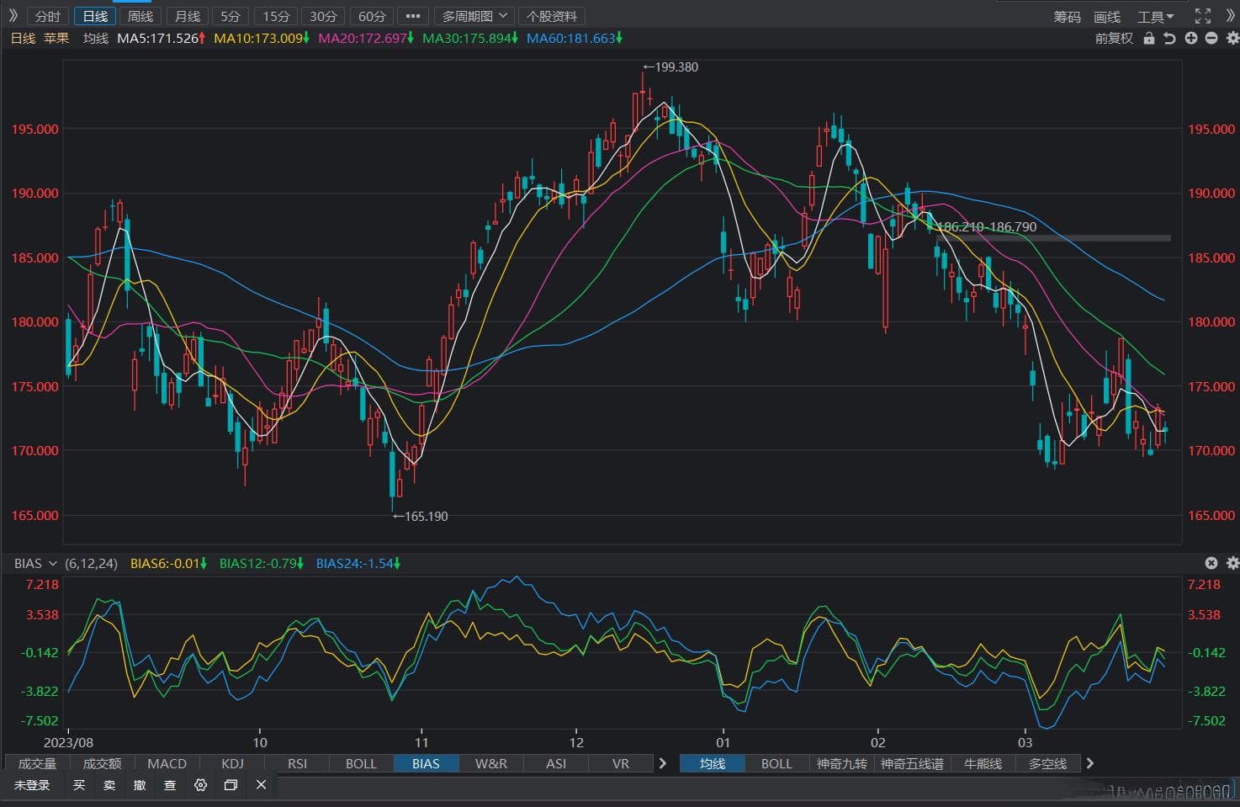Viewport: 1240px width, 807px height.
Task: Click the 查 query button
Action: click(170, 784)
